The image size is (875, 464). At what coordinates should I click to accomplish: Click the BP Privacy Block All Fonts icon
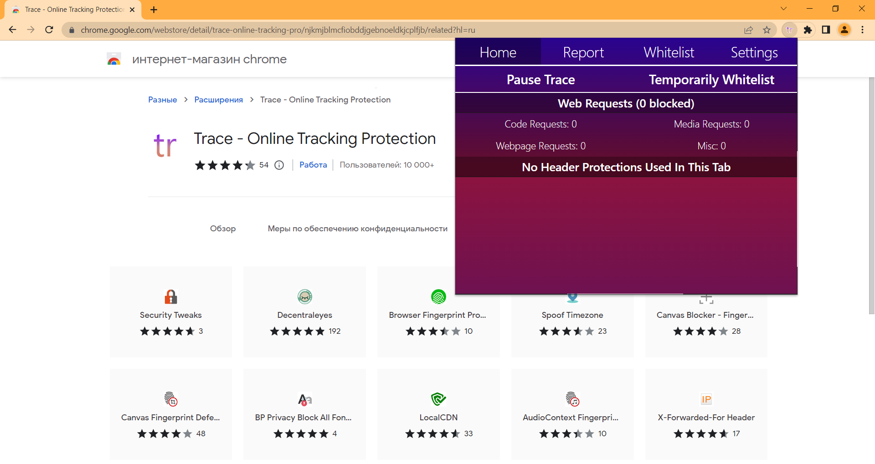305,399
